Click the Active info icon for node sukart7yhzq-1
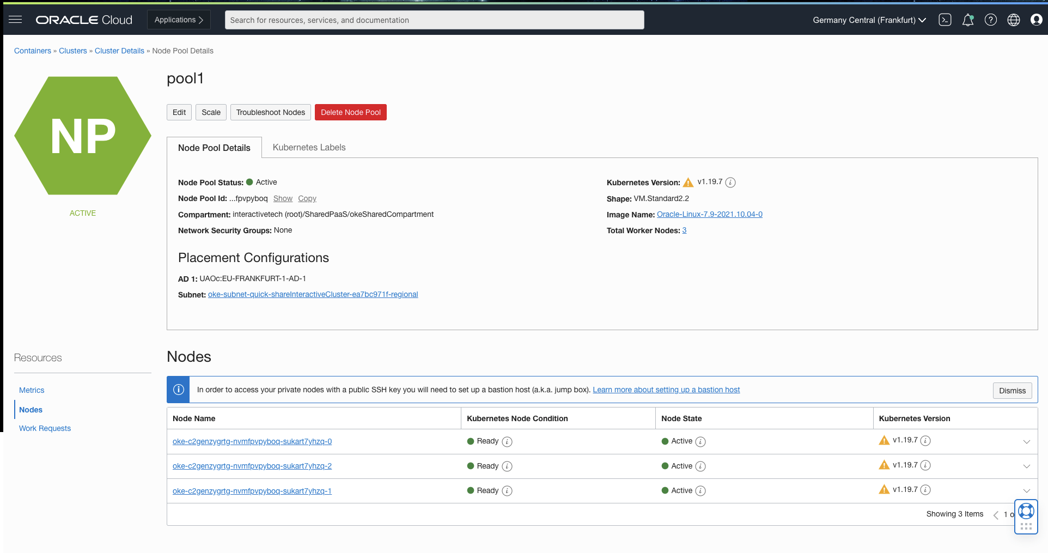 click(701, 491)
